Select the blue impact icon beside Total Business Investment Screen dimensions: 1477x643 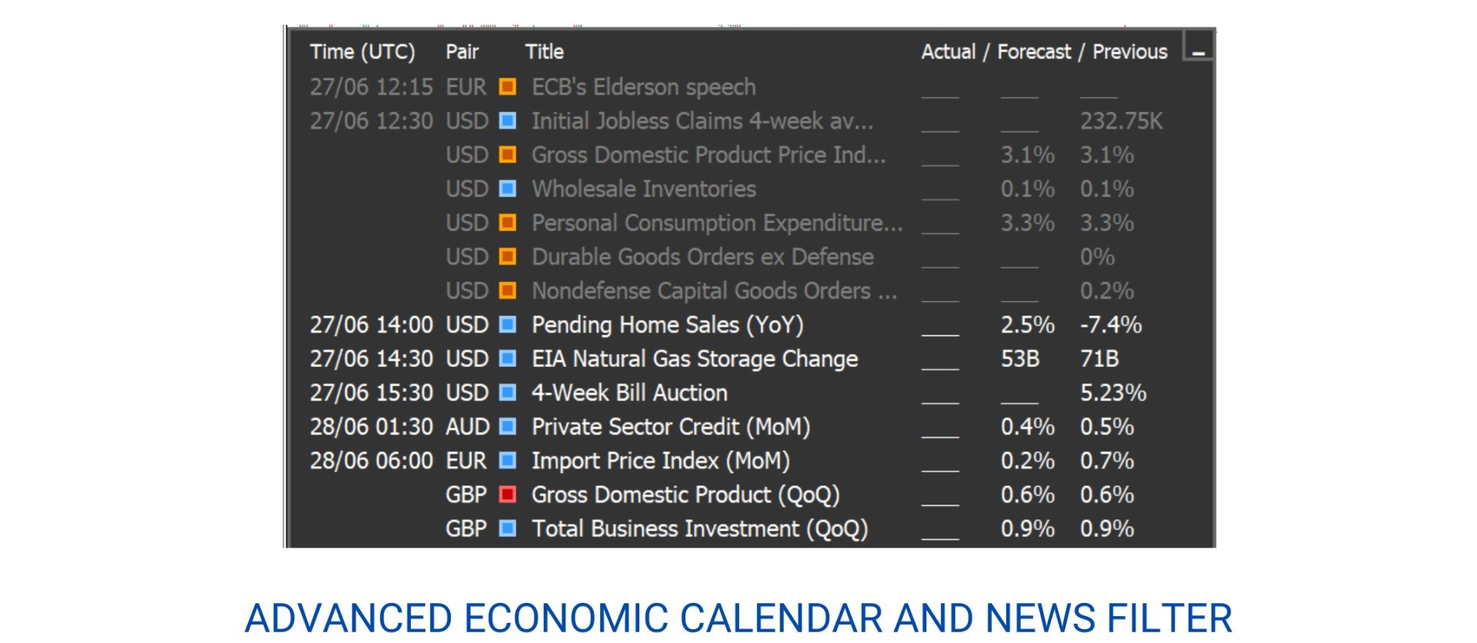(508, 528)
